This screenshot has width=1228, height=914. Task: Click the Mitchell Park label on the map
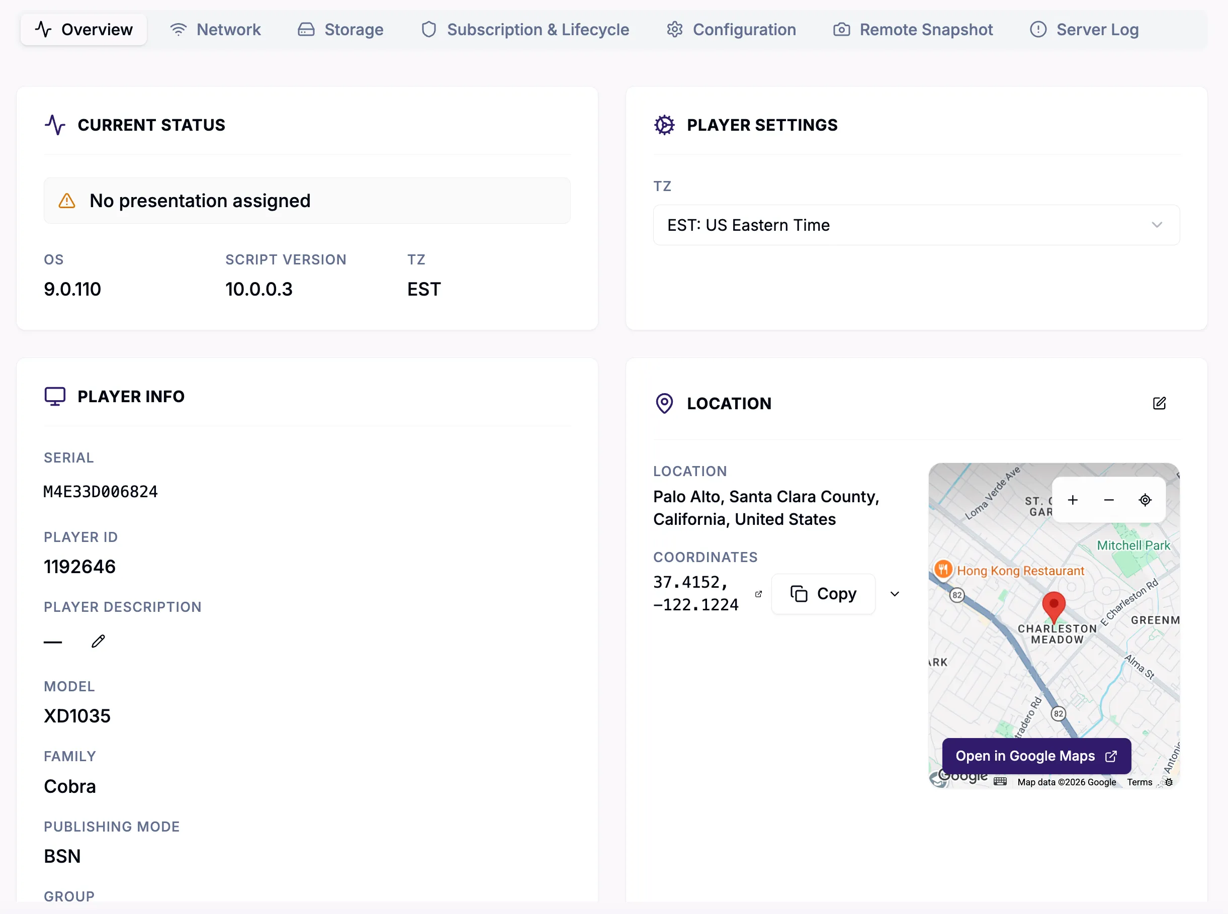[1133, 545]
